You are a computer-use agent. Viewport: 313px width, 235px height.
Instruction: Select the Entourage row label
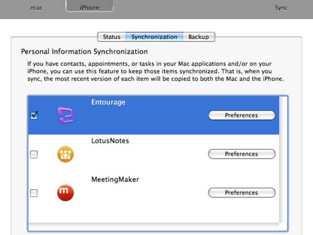pyautogui.click(x=109, y=102)
